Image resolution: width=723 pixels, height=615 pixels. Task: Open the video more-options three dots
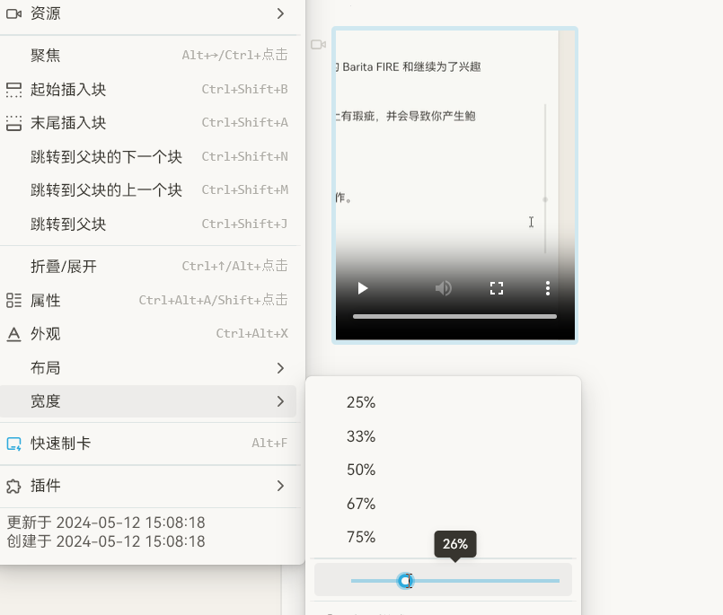click(x=548, y=288)
